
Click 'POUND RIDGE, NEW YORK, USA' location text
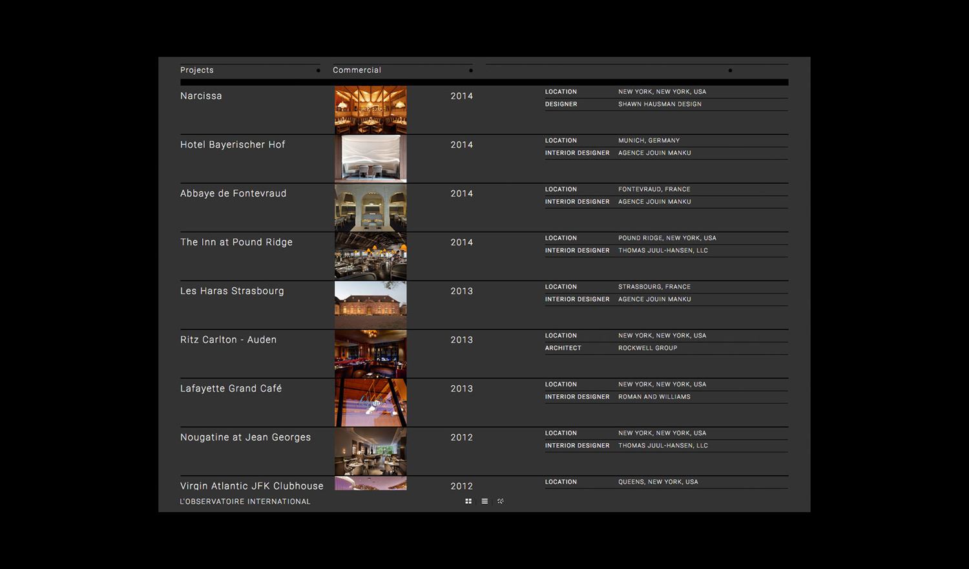click(x=667, y=238)
